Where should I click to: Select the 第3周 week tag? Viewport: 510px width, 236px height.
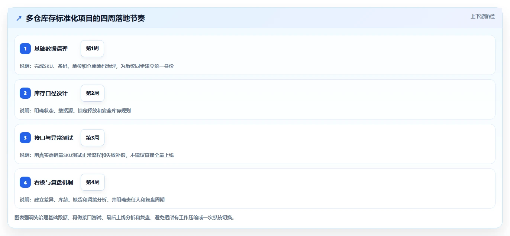(x=93, y=138)
